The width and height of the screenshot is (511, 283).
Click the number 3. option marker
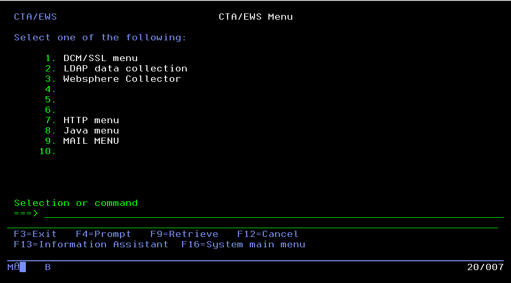[x=51, y=79]
